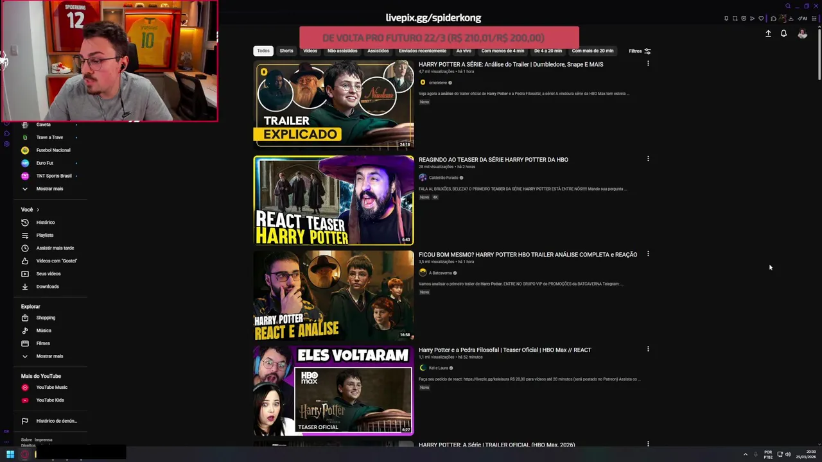822x462 pixels.
Task: Open the browser AI assistant button
Action: tap(802, 19)
